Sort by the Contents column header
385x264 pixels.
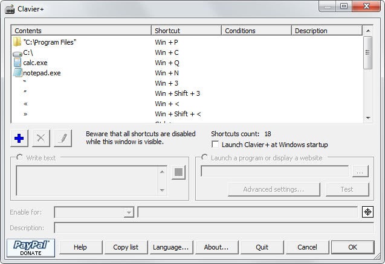(x=81, y=31)
